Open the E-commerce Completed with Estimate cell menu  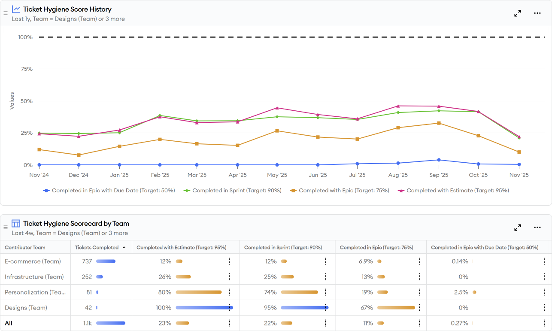tap(230, 261)
